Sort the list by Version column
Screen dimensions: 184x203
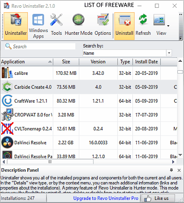(x=98, y=62)
